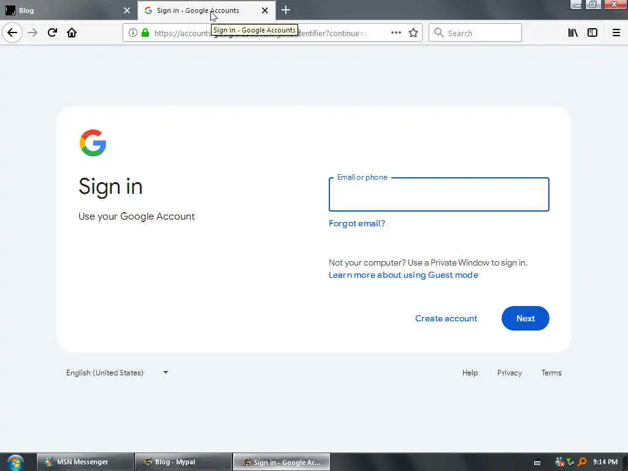This screenshot has height=471, width=628.
Task: Follow the Forgot email? link
Action: (x=356, y=223)
